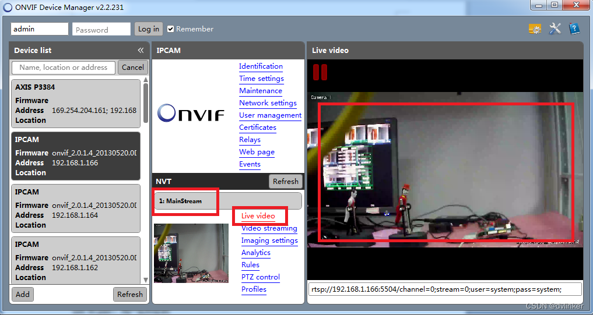Open the Live video link
Viewport: 593px width, 315px height.
258,216
